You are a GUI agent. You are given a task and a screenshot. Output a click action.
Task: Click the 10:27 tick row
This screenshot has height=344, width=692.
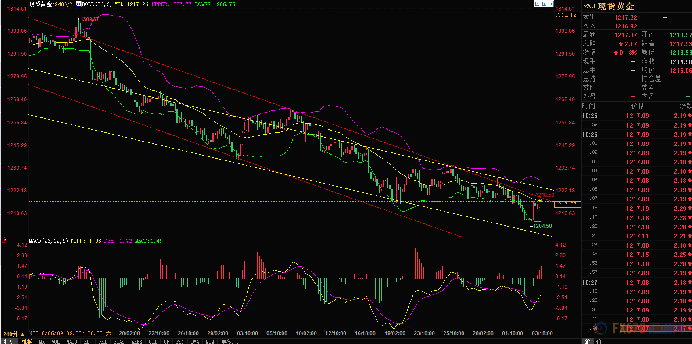click(637, 283)
